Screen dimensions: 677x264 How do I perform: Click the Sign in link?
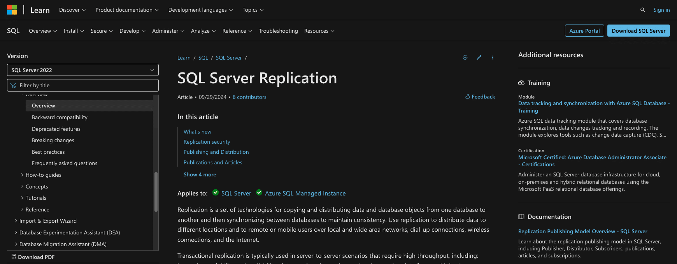coord(661,10)
